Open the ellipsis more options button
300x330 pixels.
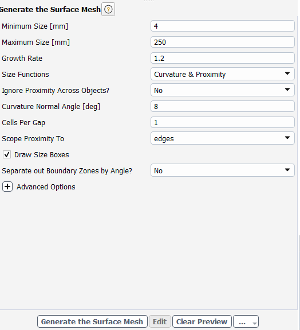coord(246,321)
